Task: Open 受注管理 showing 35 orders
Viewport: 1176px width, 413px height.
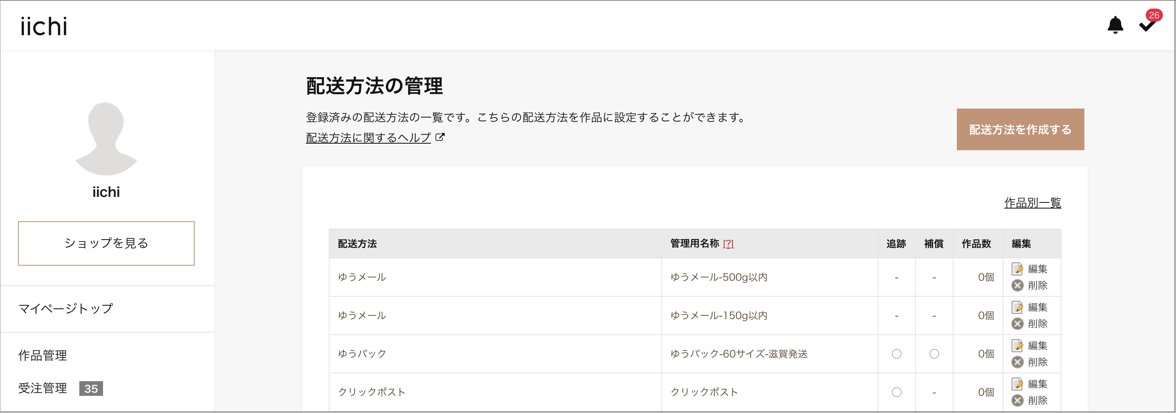Action: point(43,389)
